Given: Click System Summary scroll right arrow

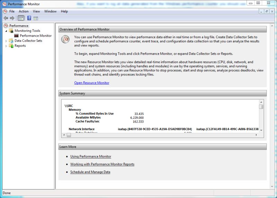Looking at the screenshot, I should pyautogui.click(x=256, y=135).
